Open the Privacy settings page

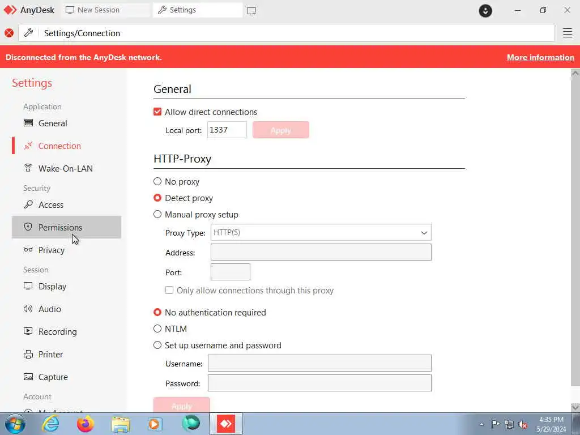pos(67,250)
